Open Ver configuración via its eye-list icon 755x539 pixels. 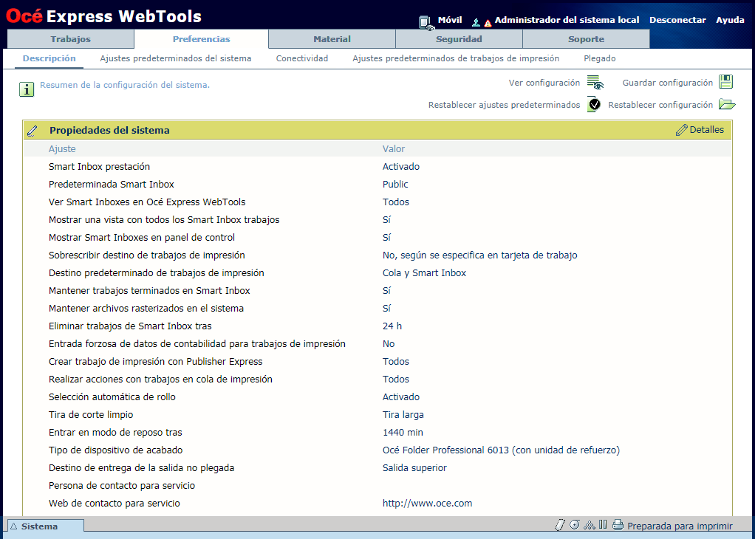click(595, 82)
